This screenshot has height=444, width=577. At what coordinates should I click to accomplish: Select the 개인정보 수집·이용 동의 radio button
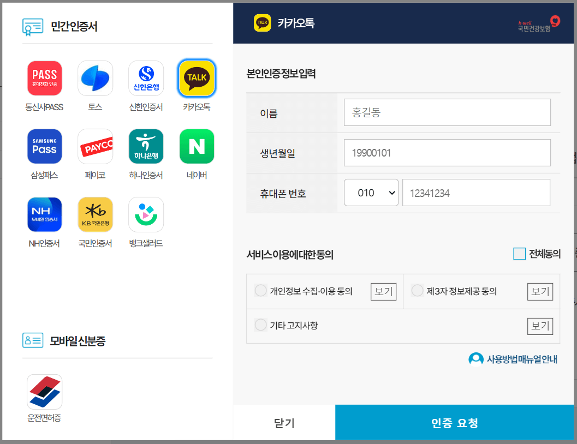(260, 291)
